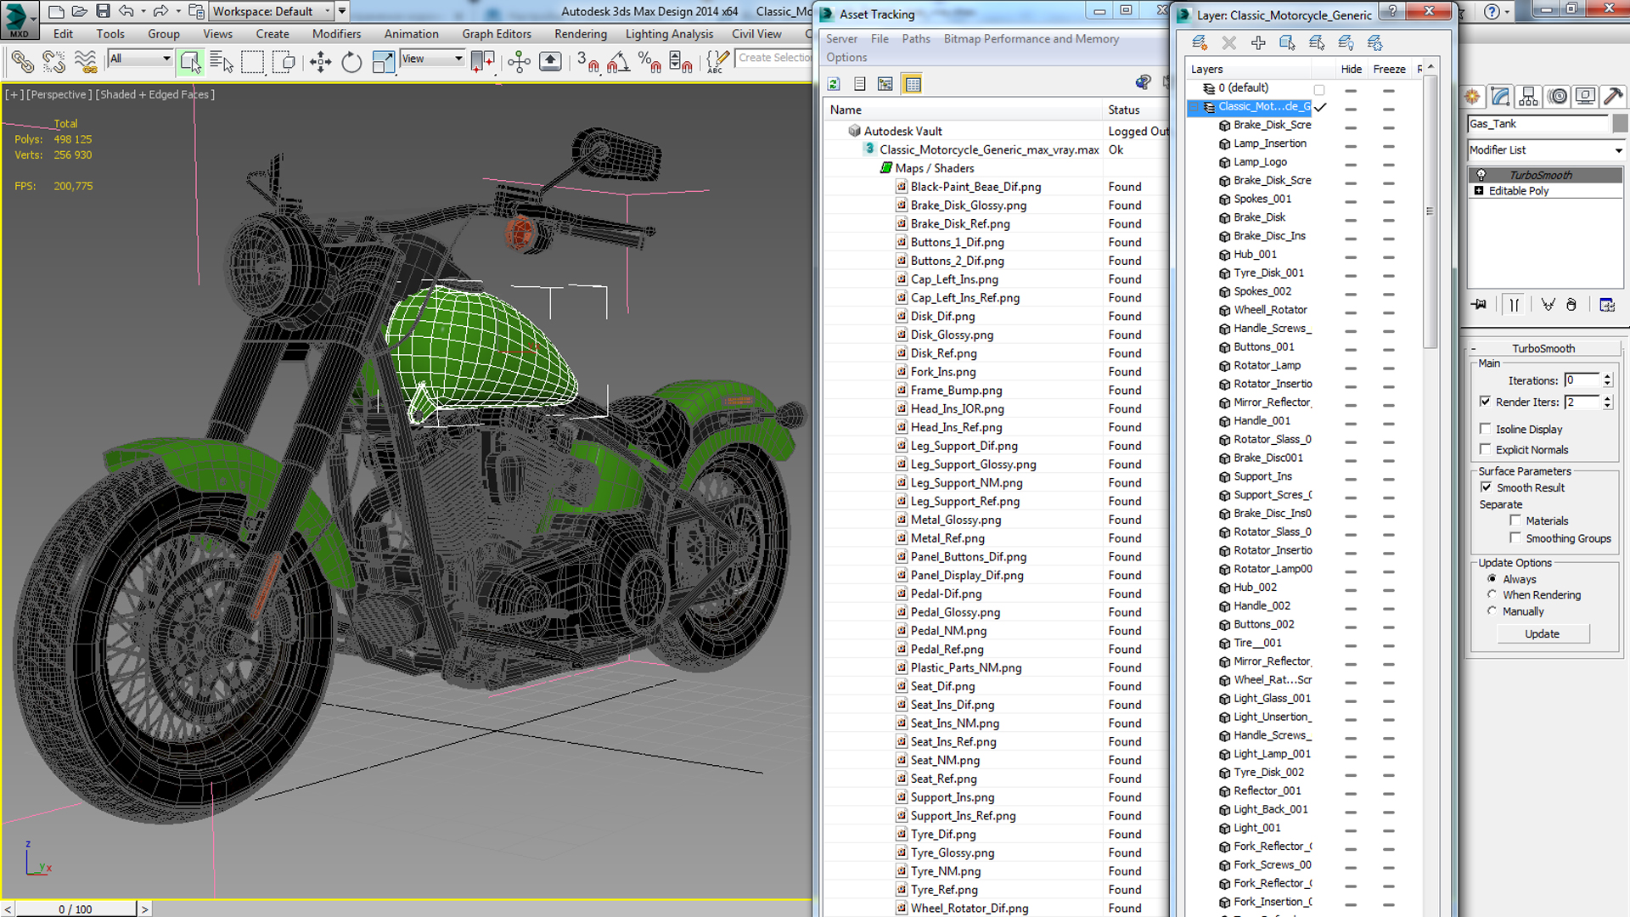1630x917 pixels.
Task: Click Add Selected Objects to layer icon
Action: tap(1258, 42)
